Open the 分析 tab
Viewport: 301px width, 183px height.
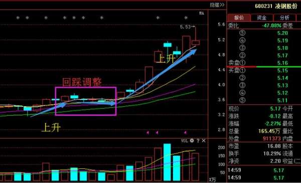[284, 18]
